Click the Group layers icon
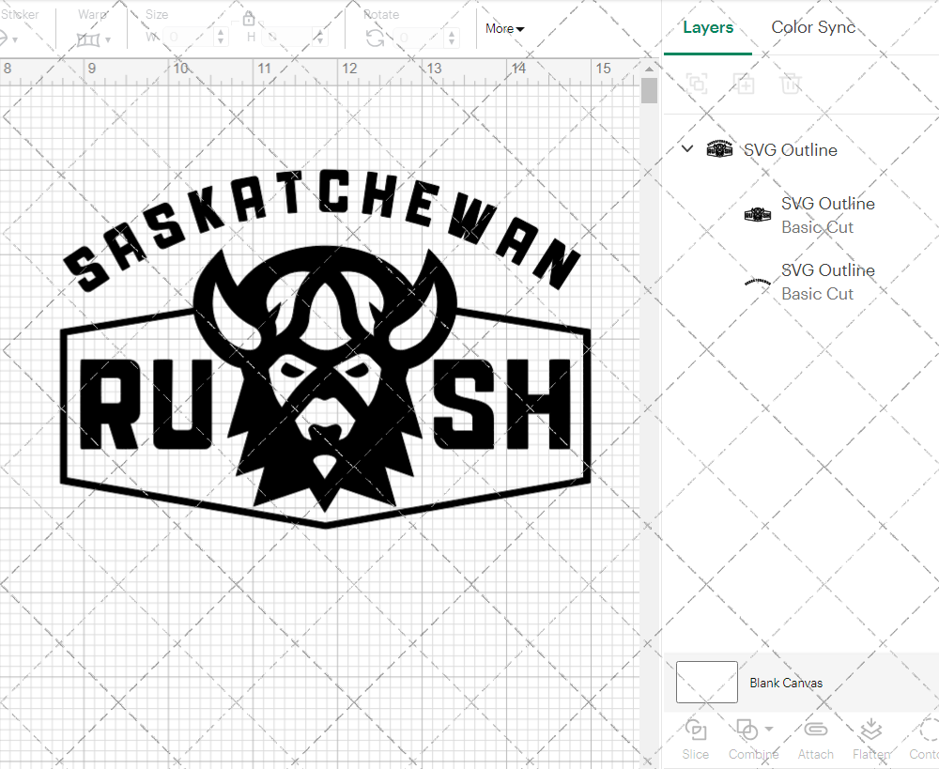Viewport: 939px width, 769px height. 697,84
